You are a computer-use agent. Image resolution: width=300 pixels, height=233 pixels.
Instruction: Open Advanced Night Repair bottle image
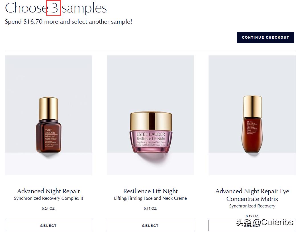48,115
